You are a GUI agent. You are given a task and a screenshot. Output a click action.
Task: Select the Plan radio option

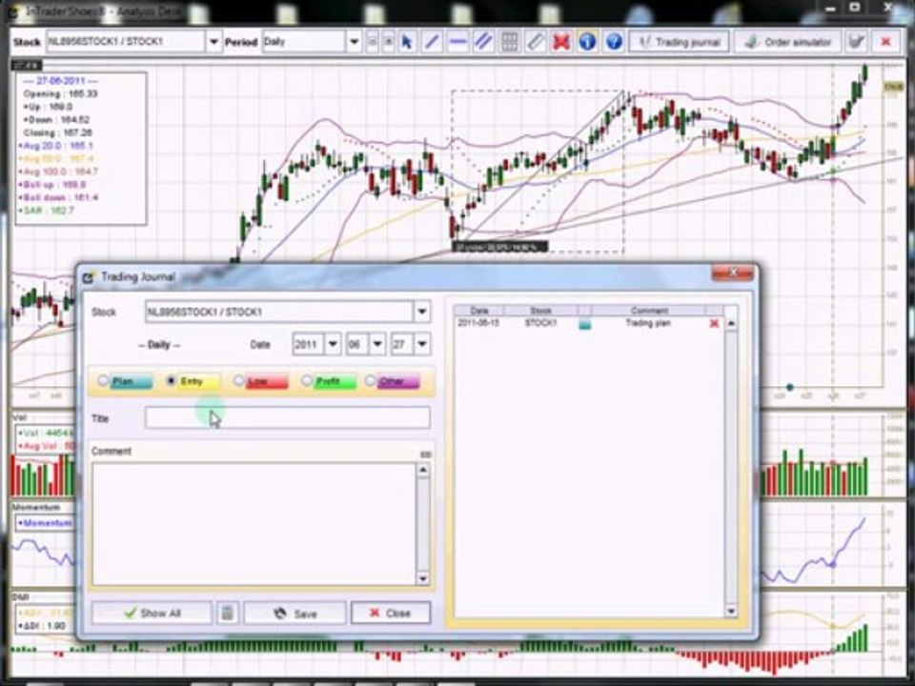pyautogui.click(x=103, y=381)
